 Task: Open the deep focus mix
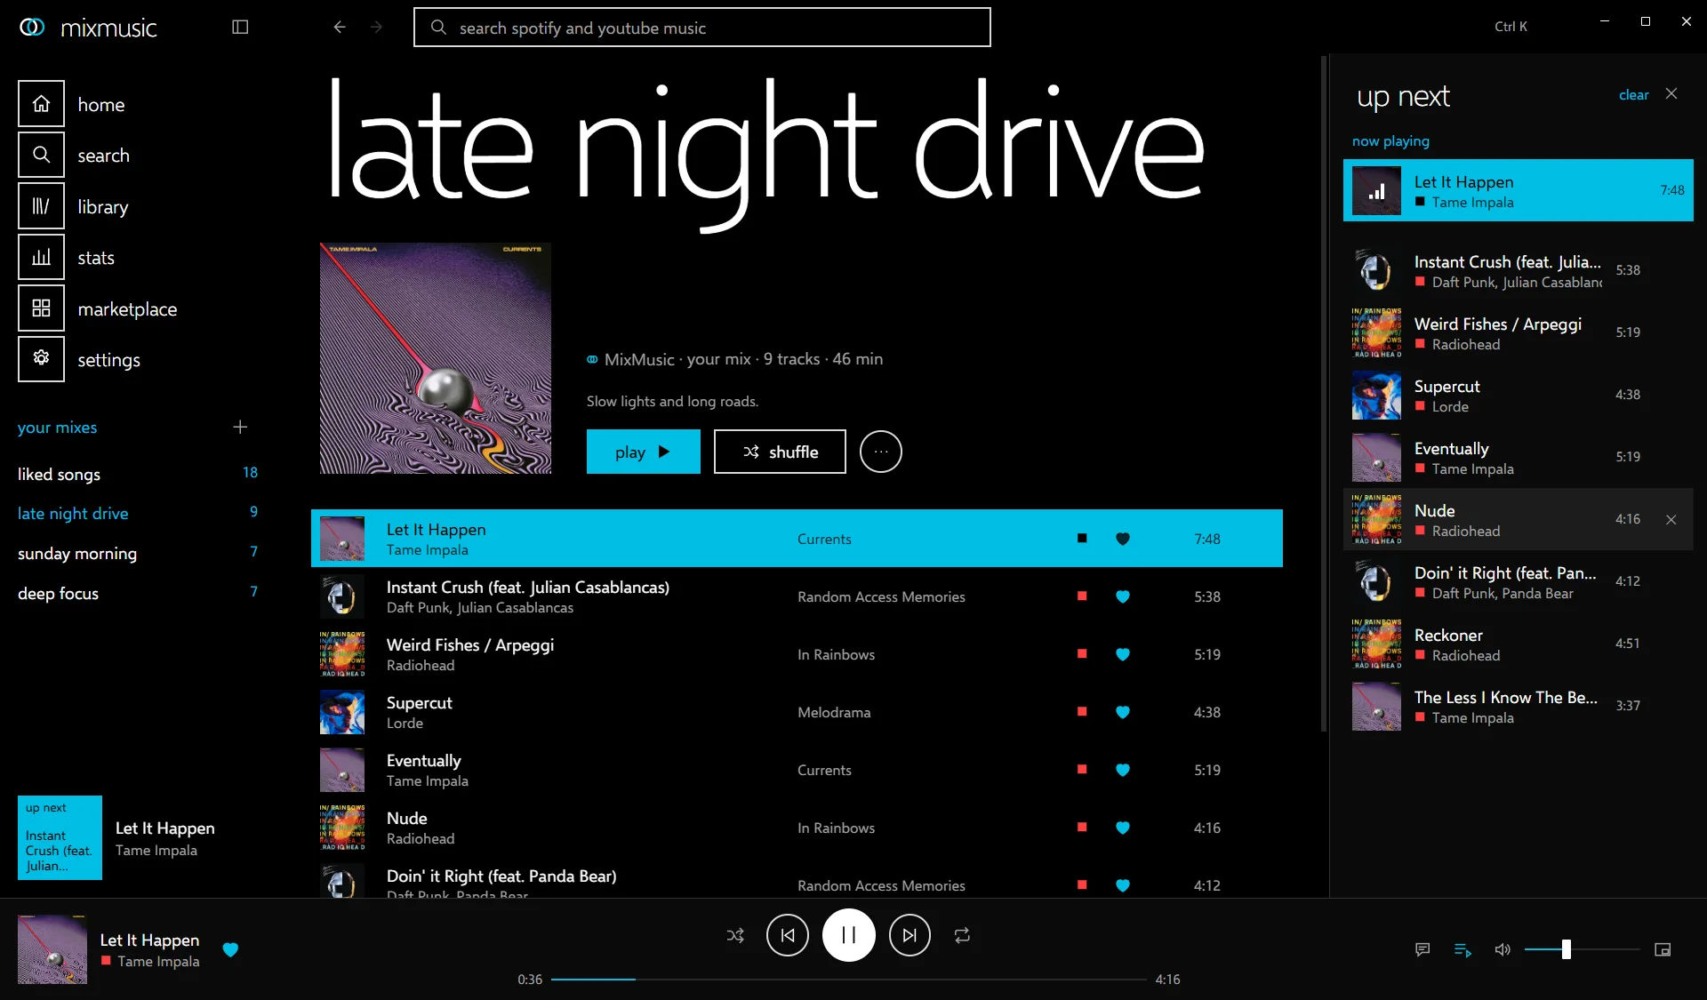pos(138,593)
